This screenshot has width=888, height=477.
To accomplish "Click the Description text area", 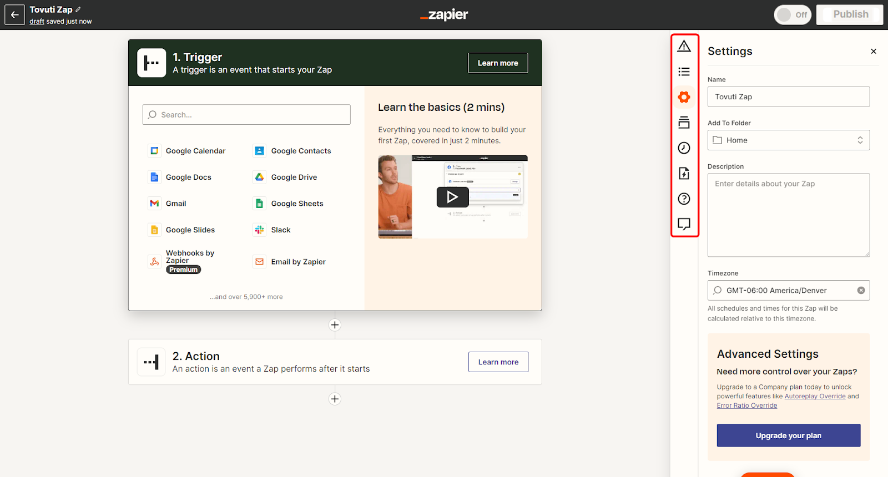I will click(789, 215).
